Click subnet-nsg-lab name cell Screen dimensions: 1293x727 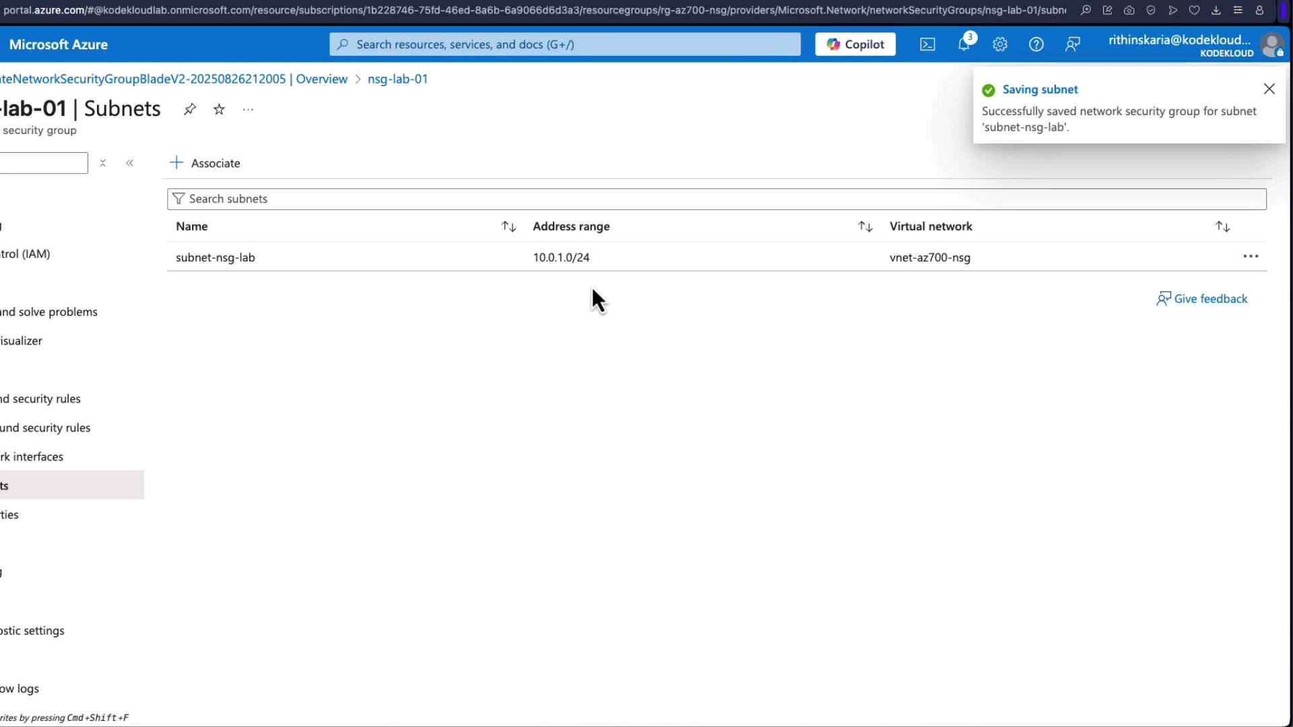click(215, 257)
